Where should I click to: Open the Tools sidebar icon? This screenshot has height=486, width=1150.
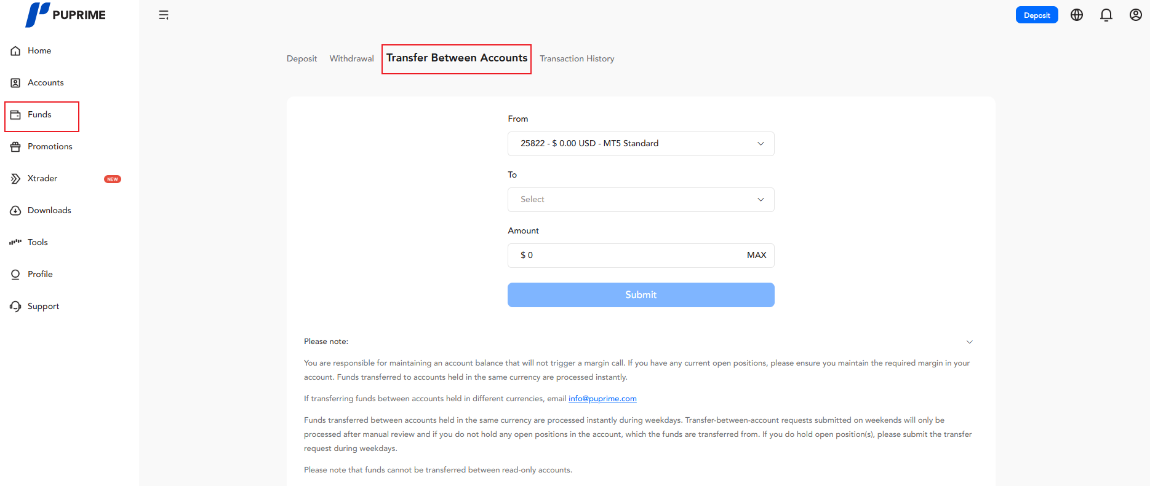click(x=16, y=243)
